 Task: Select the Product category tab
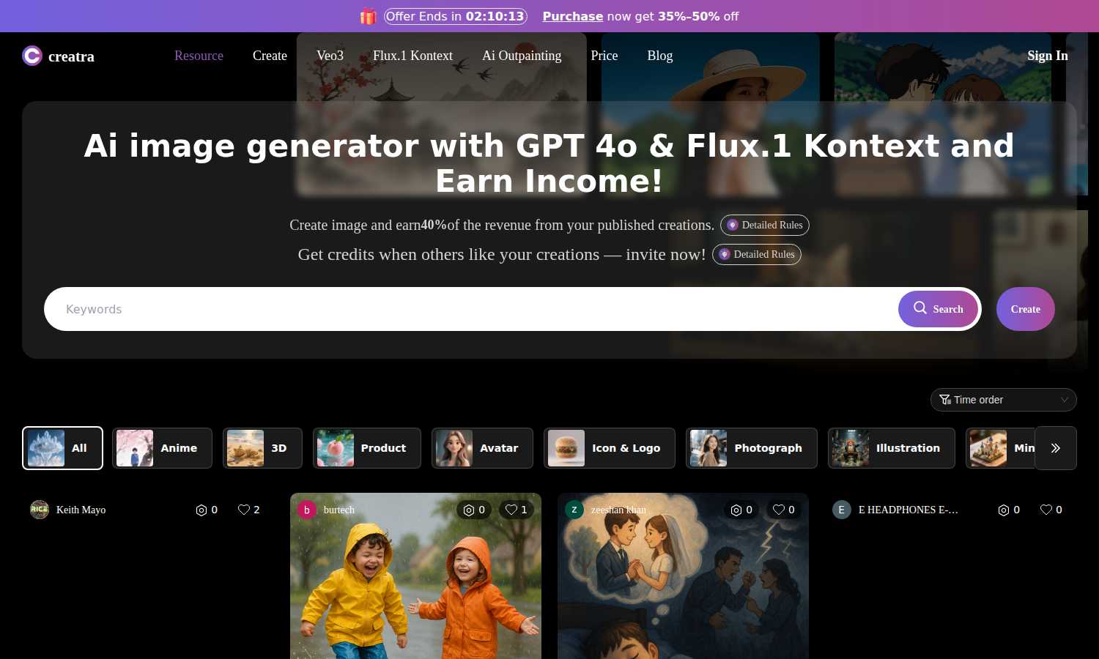click(366, 448)
